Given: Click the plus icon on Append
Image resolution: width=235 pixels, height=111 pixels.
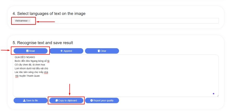Looking at the screenshot, I should click(62, 51).
